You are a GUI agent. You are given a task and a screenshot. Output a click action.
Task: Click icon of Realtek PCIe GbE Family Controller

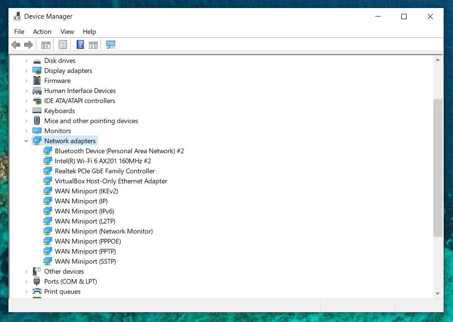click(48, 171)
